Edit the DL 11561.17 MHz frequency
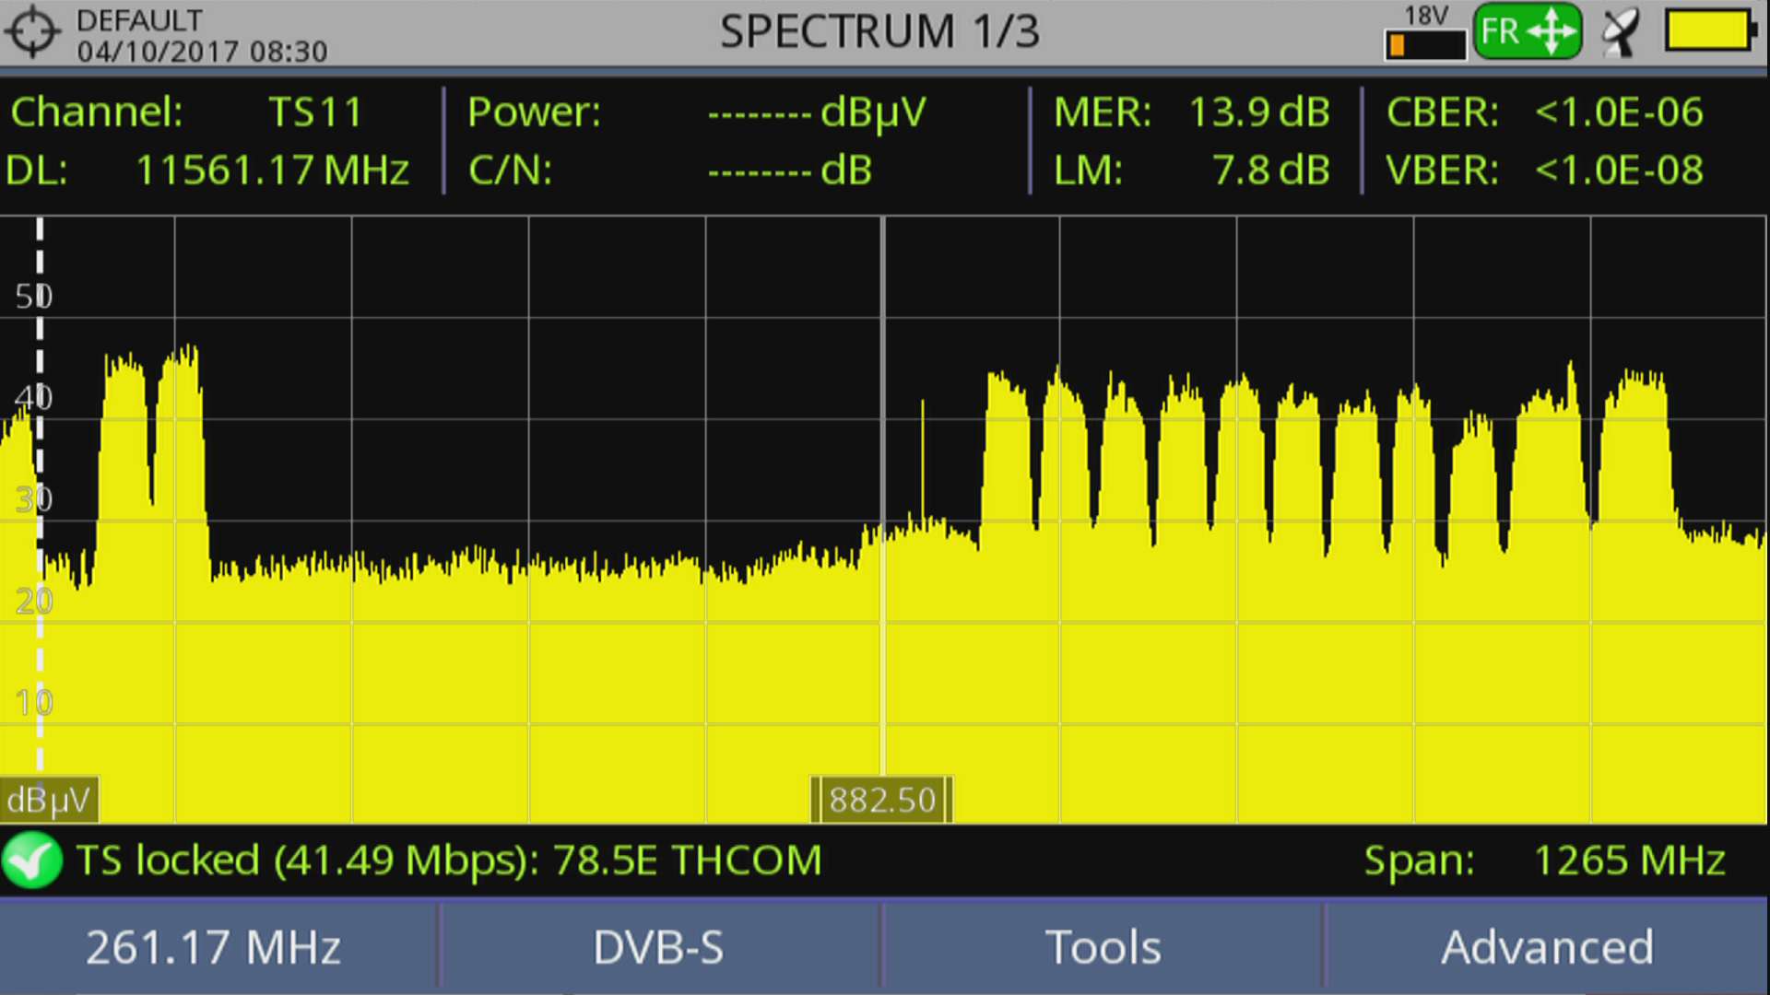1770x995 pixels. (x=272, y=170)
